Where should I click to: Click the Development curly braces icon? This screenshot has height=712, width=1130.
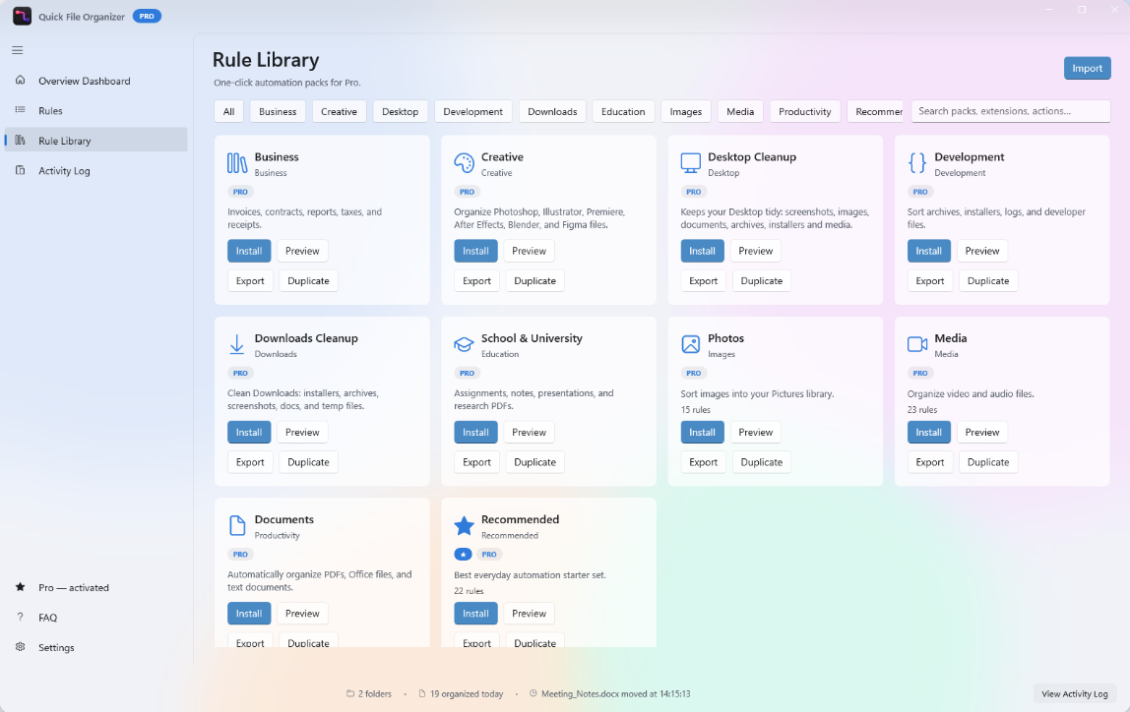click(x=917, y=163)
